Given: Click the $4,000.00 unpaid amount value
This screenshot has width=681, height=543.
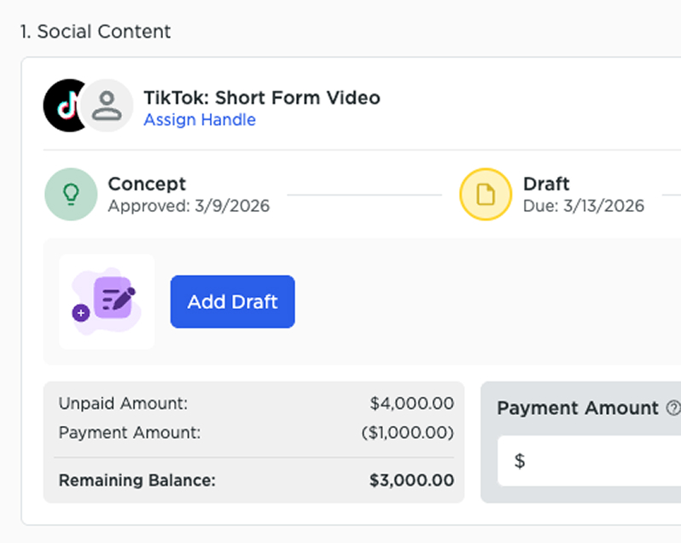Looking at the screenshot, I should [411, 404].
